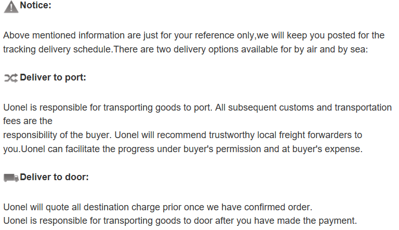Click the short line "fees are the"

coord(28,121)
